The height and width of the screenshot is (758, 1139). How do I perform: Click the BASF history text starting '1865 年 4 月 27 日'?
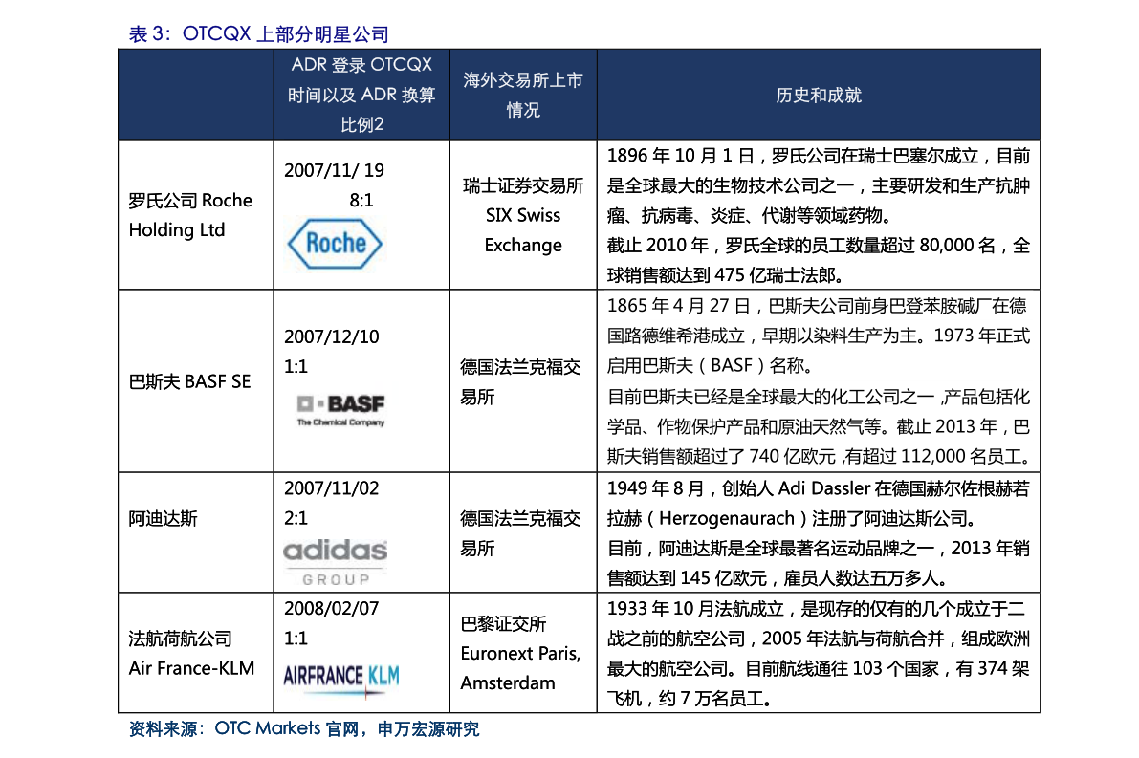[x=819, y=336]
